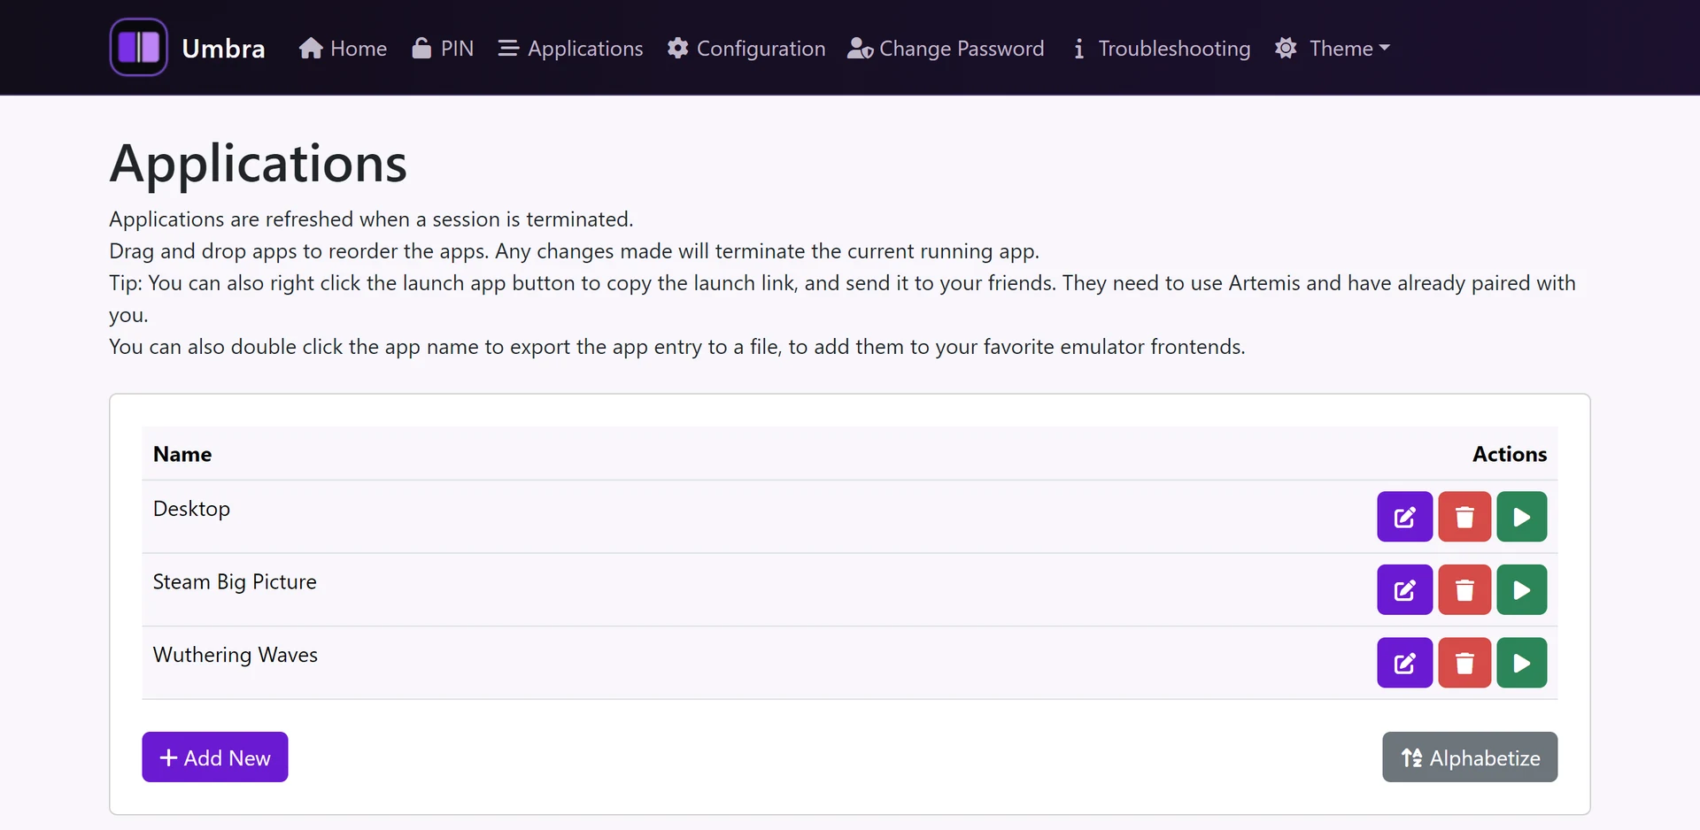1700x830 pixels.
Task: Launch the Desktop application
Action: click(x=1521, y=517)
